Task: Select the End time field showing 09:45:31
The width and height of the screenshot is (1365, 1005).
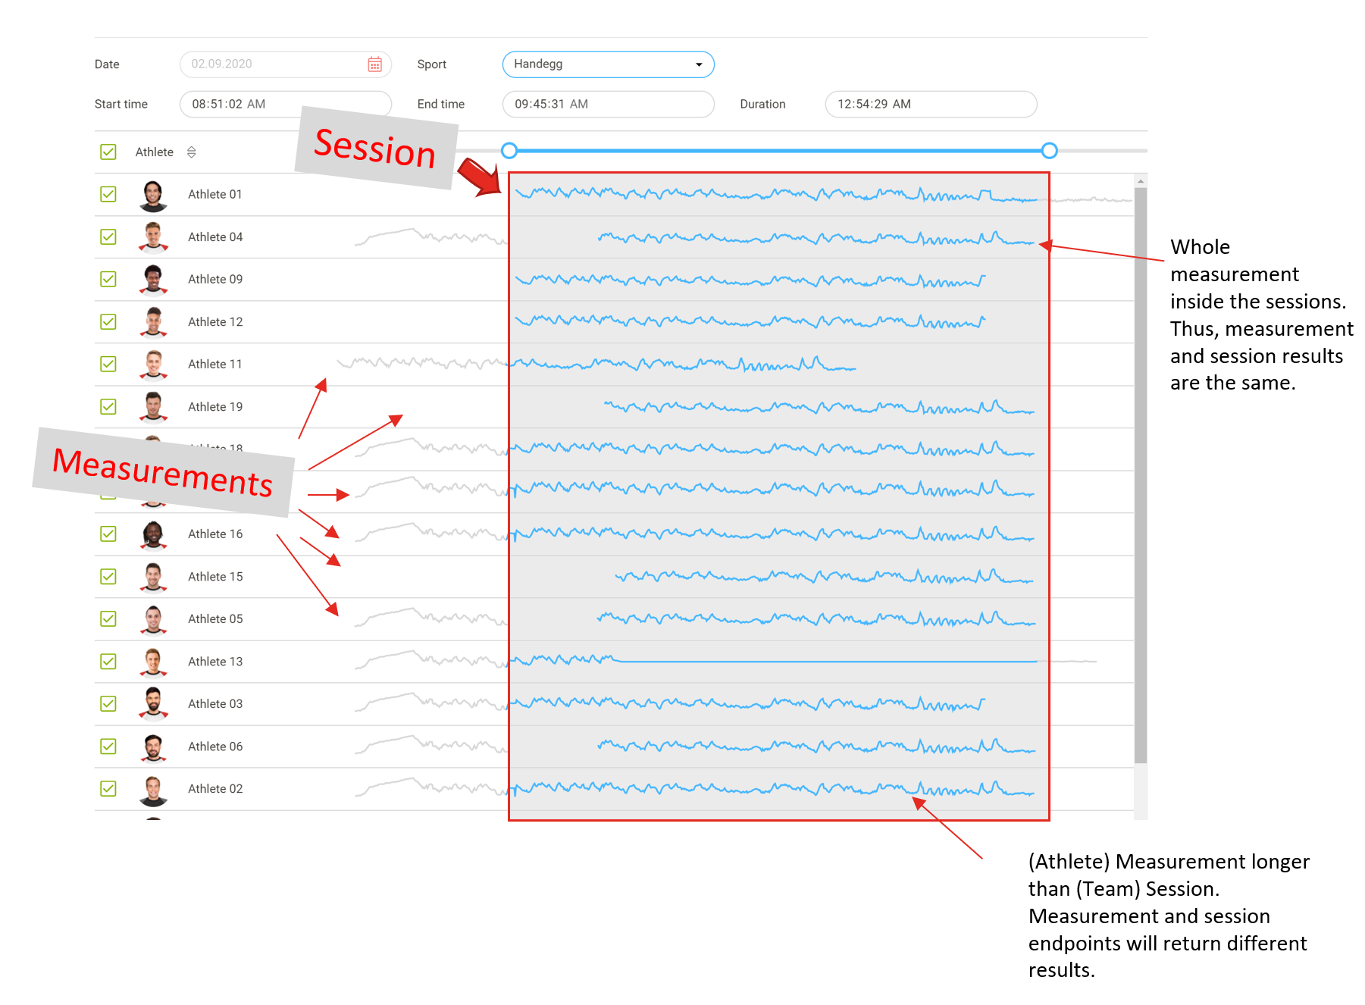Action: click(608, 104)
